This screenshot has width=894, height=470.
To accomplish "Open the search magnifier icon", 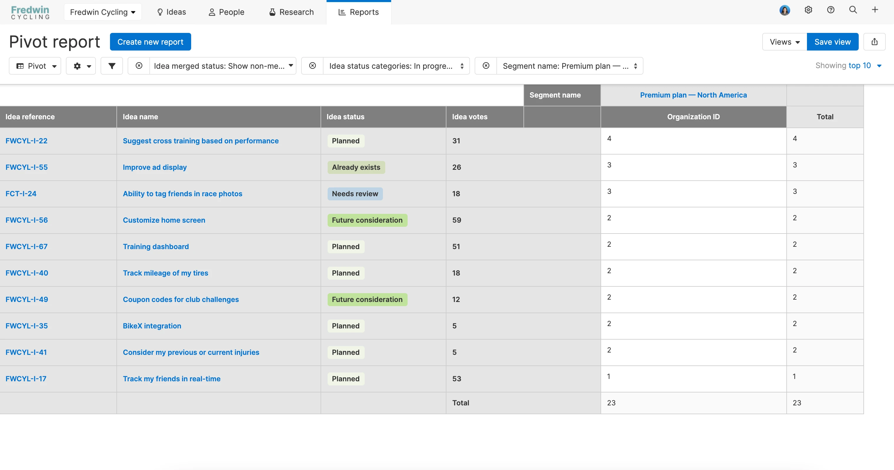I will (853, 10).
